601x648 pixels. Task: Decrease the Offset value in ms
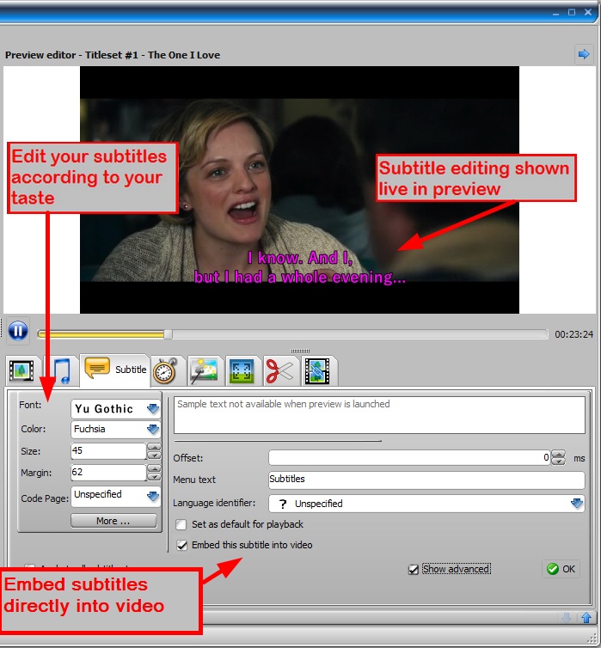pyautogui.click(x=558, y=462)
